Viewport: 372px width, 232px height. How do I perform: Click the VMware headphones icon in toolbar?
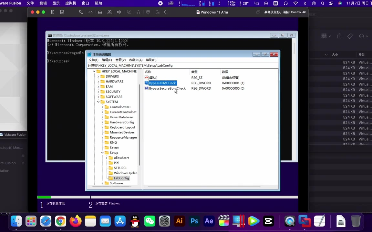tap(138, 12)
